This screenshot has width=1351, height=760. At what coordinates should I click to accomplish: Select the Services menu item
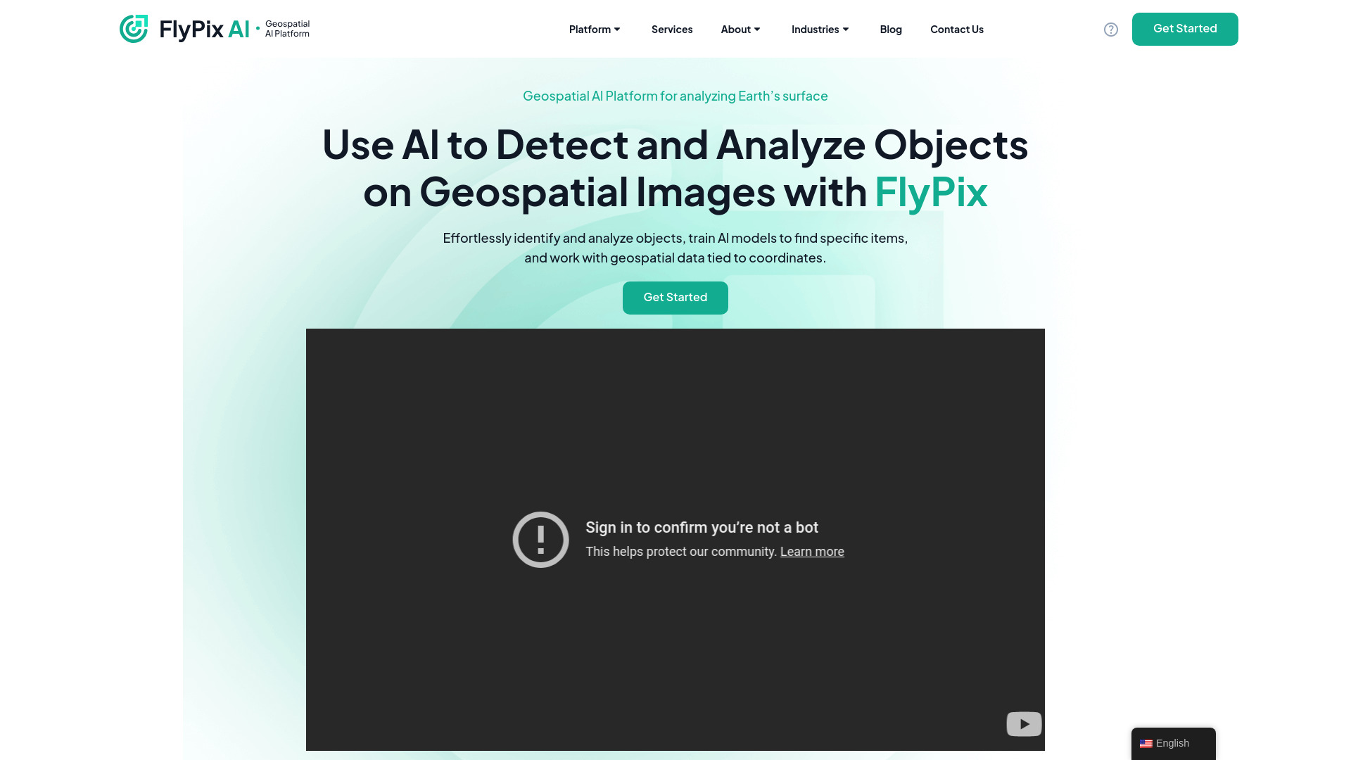pyautogui.click(x=671, y=28)
